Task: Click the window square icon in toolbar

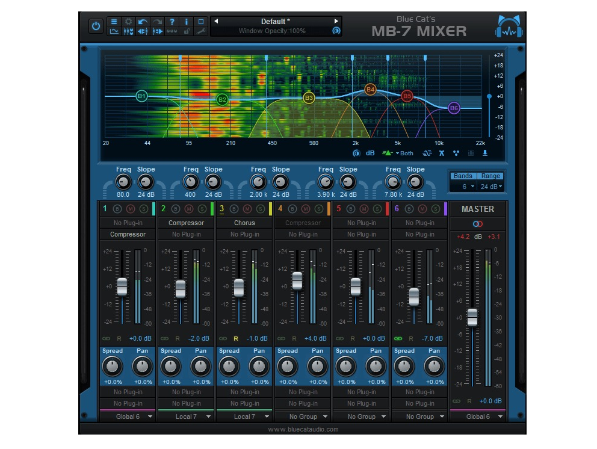Action: point(200,22)
